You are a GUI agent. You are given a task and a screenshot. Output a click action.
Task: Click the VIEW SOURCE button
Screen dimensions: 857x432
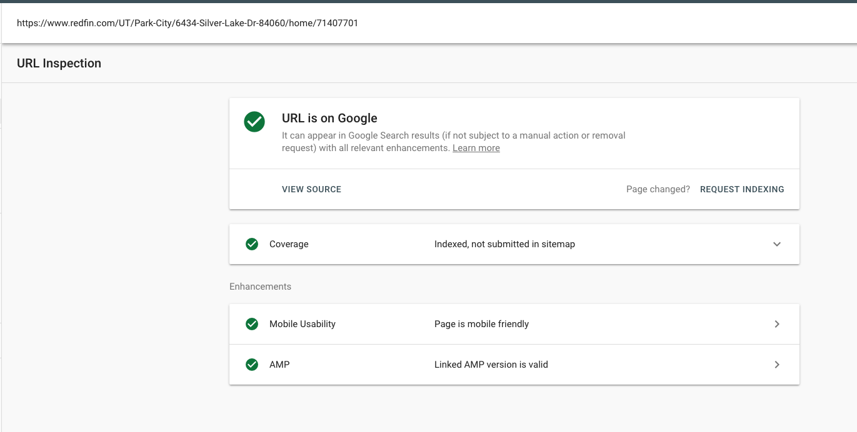pyautogui.click(x=311, y=189)
